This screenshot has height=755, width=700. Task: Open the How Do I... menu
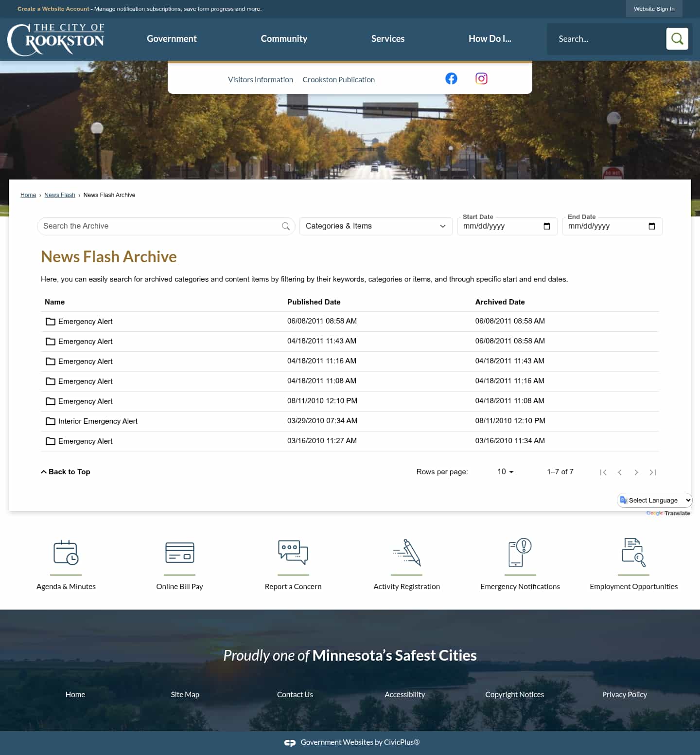(490, 39)
